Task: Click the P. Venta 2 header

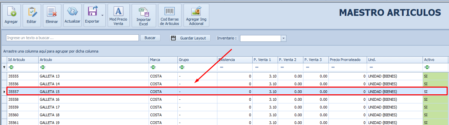Action: (291, 60)
